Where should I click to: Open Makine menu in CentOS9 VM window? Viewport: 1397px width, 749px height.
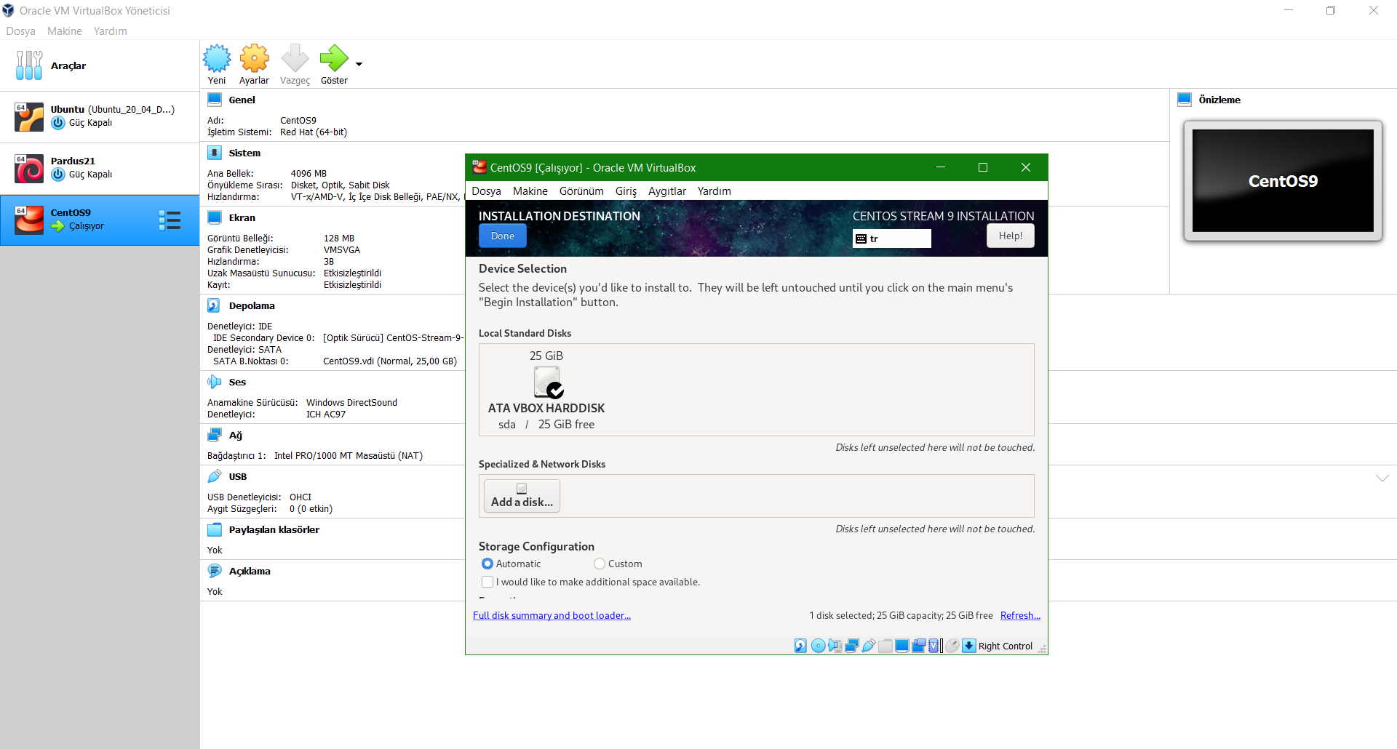tap(530, 191)
